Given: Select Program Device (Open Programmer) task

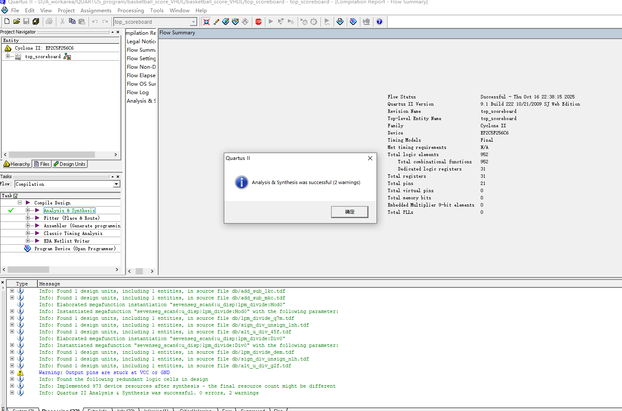Looking at the screenshot, I should click(x=75, y=249).
